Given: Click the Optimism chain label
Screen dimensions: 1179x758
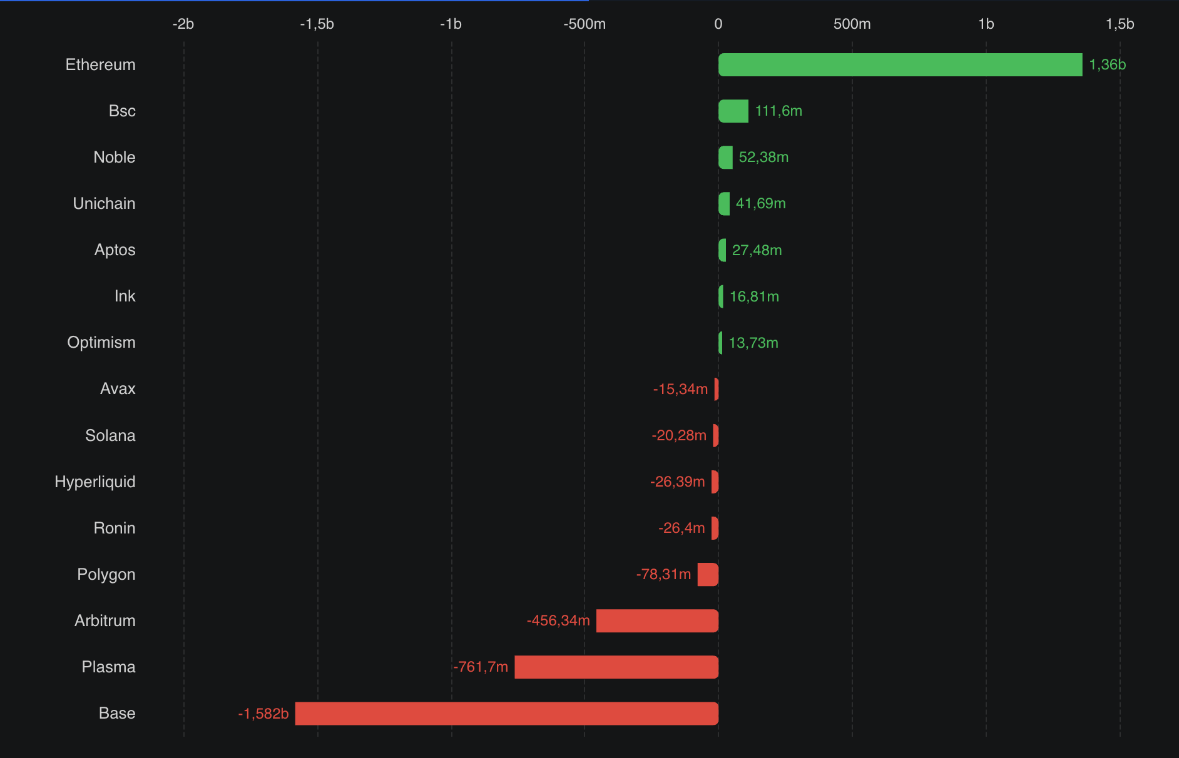Looking at the screenshot, I should pyautogui.click(x=101, y=343).
